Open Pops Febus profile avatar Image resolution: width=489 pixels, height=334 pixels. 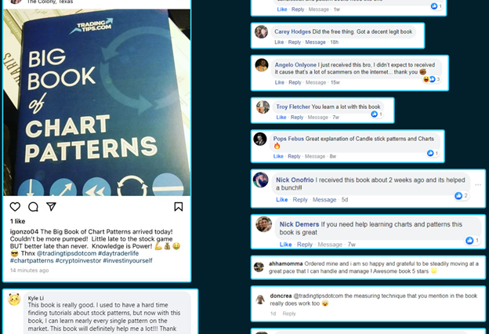coord(260,139)
